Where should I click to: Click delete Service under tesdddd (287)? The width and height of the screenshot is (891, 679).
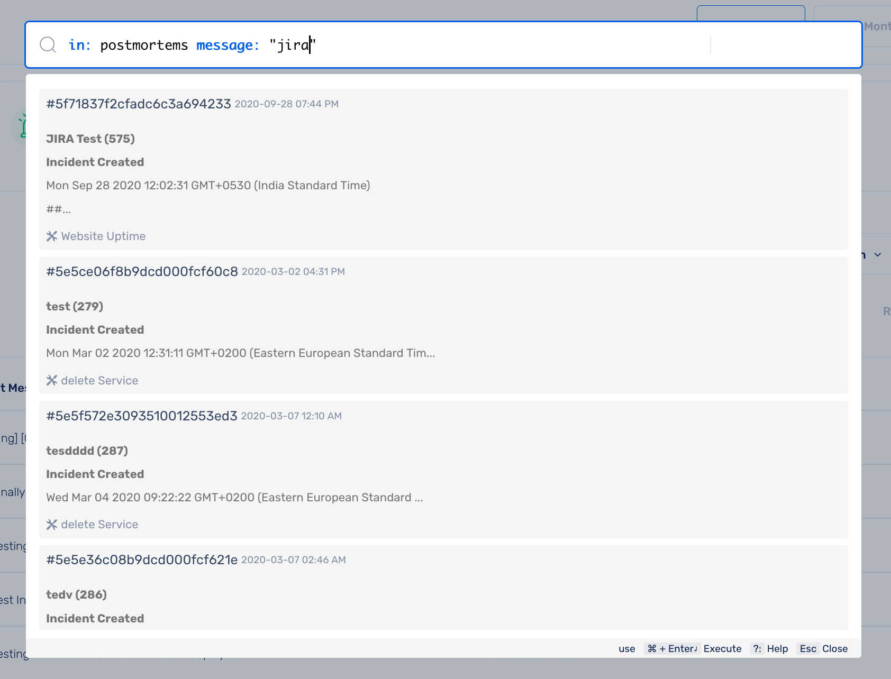tap(99, 525)
